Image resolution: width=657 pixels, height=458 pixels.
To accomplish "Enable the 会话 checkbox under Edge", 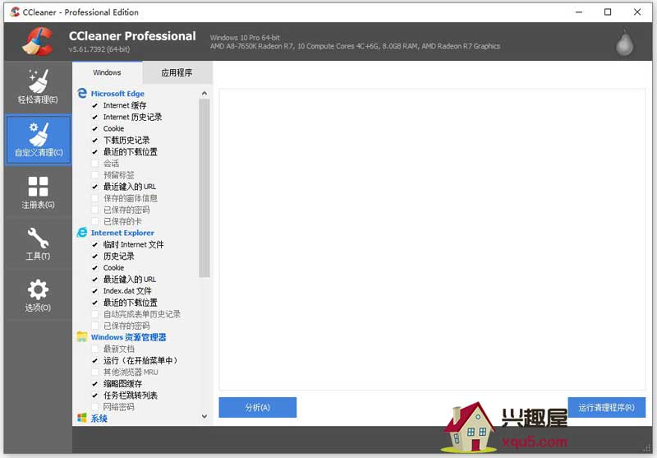I will click(95, 164).
